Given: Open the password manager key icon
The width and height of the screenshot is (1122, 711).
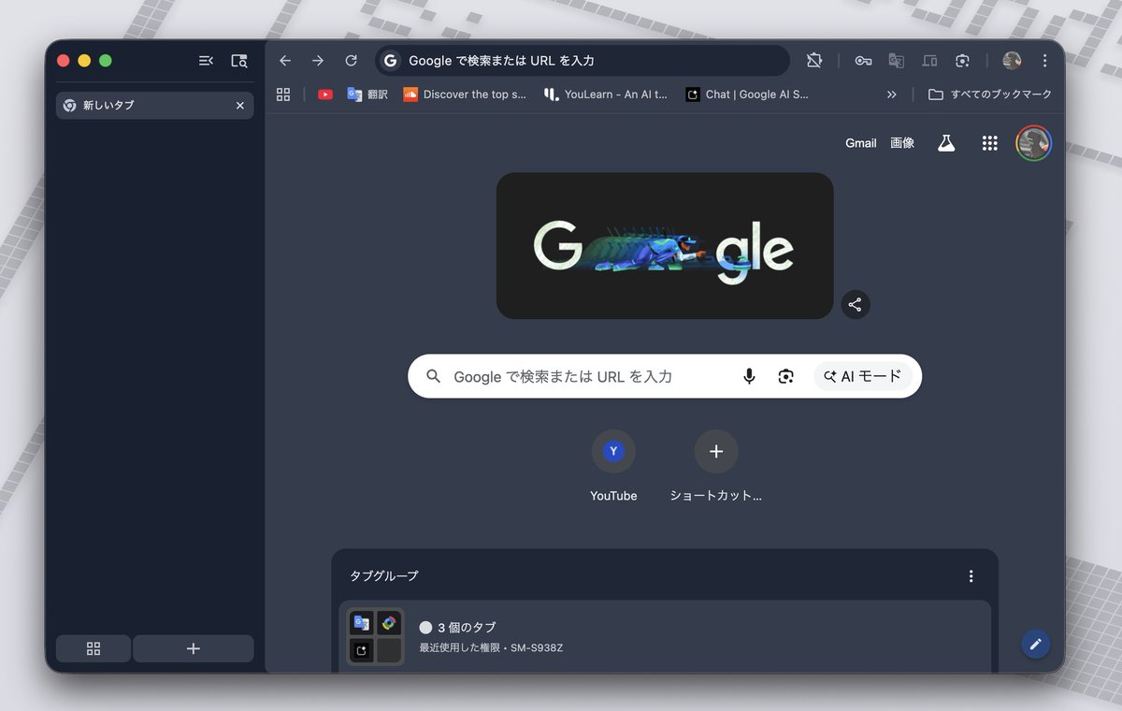Looking at the screenshot, I should tap(863, 61).
